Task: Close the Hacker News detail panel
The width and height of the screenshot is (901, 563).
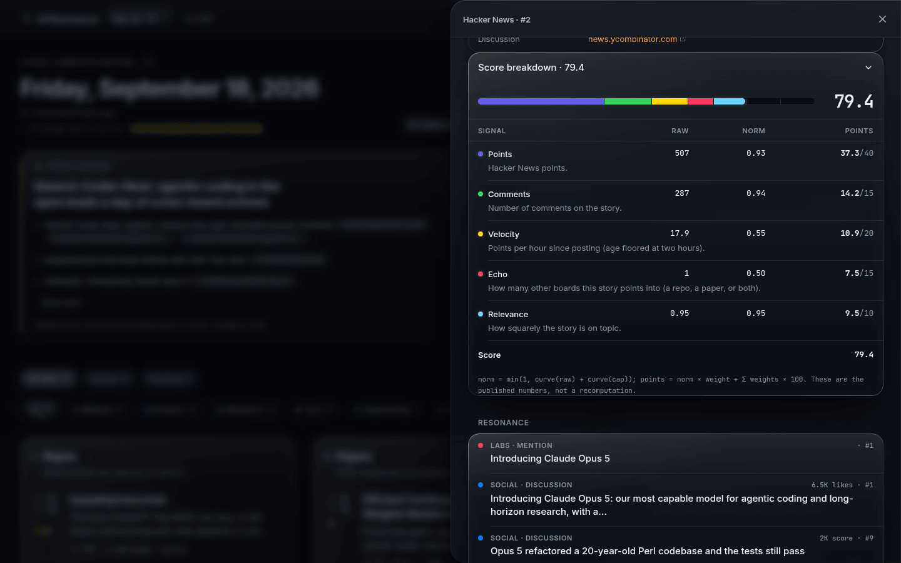Action: tap(882, 19)
